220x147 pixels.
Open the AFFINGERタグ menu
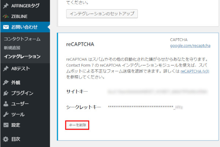(25, 6)
